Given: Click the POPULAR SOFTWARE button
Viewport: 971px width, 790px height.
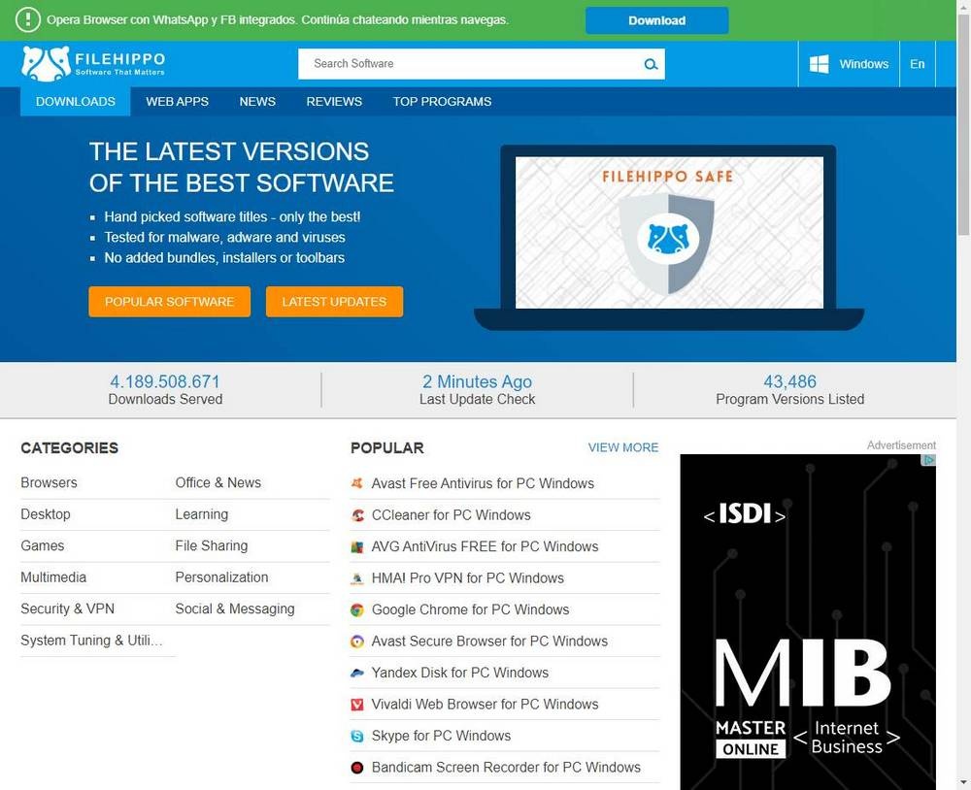Looking at the screenshot, I should click(x=169, y=302).
